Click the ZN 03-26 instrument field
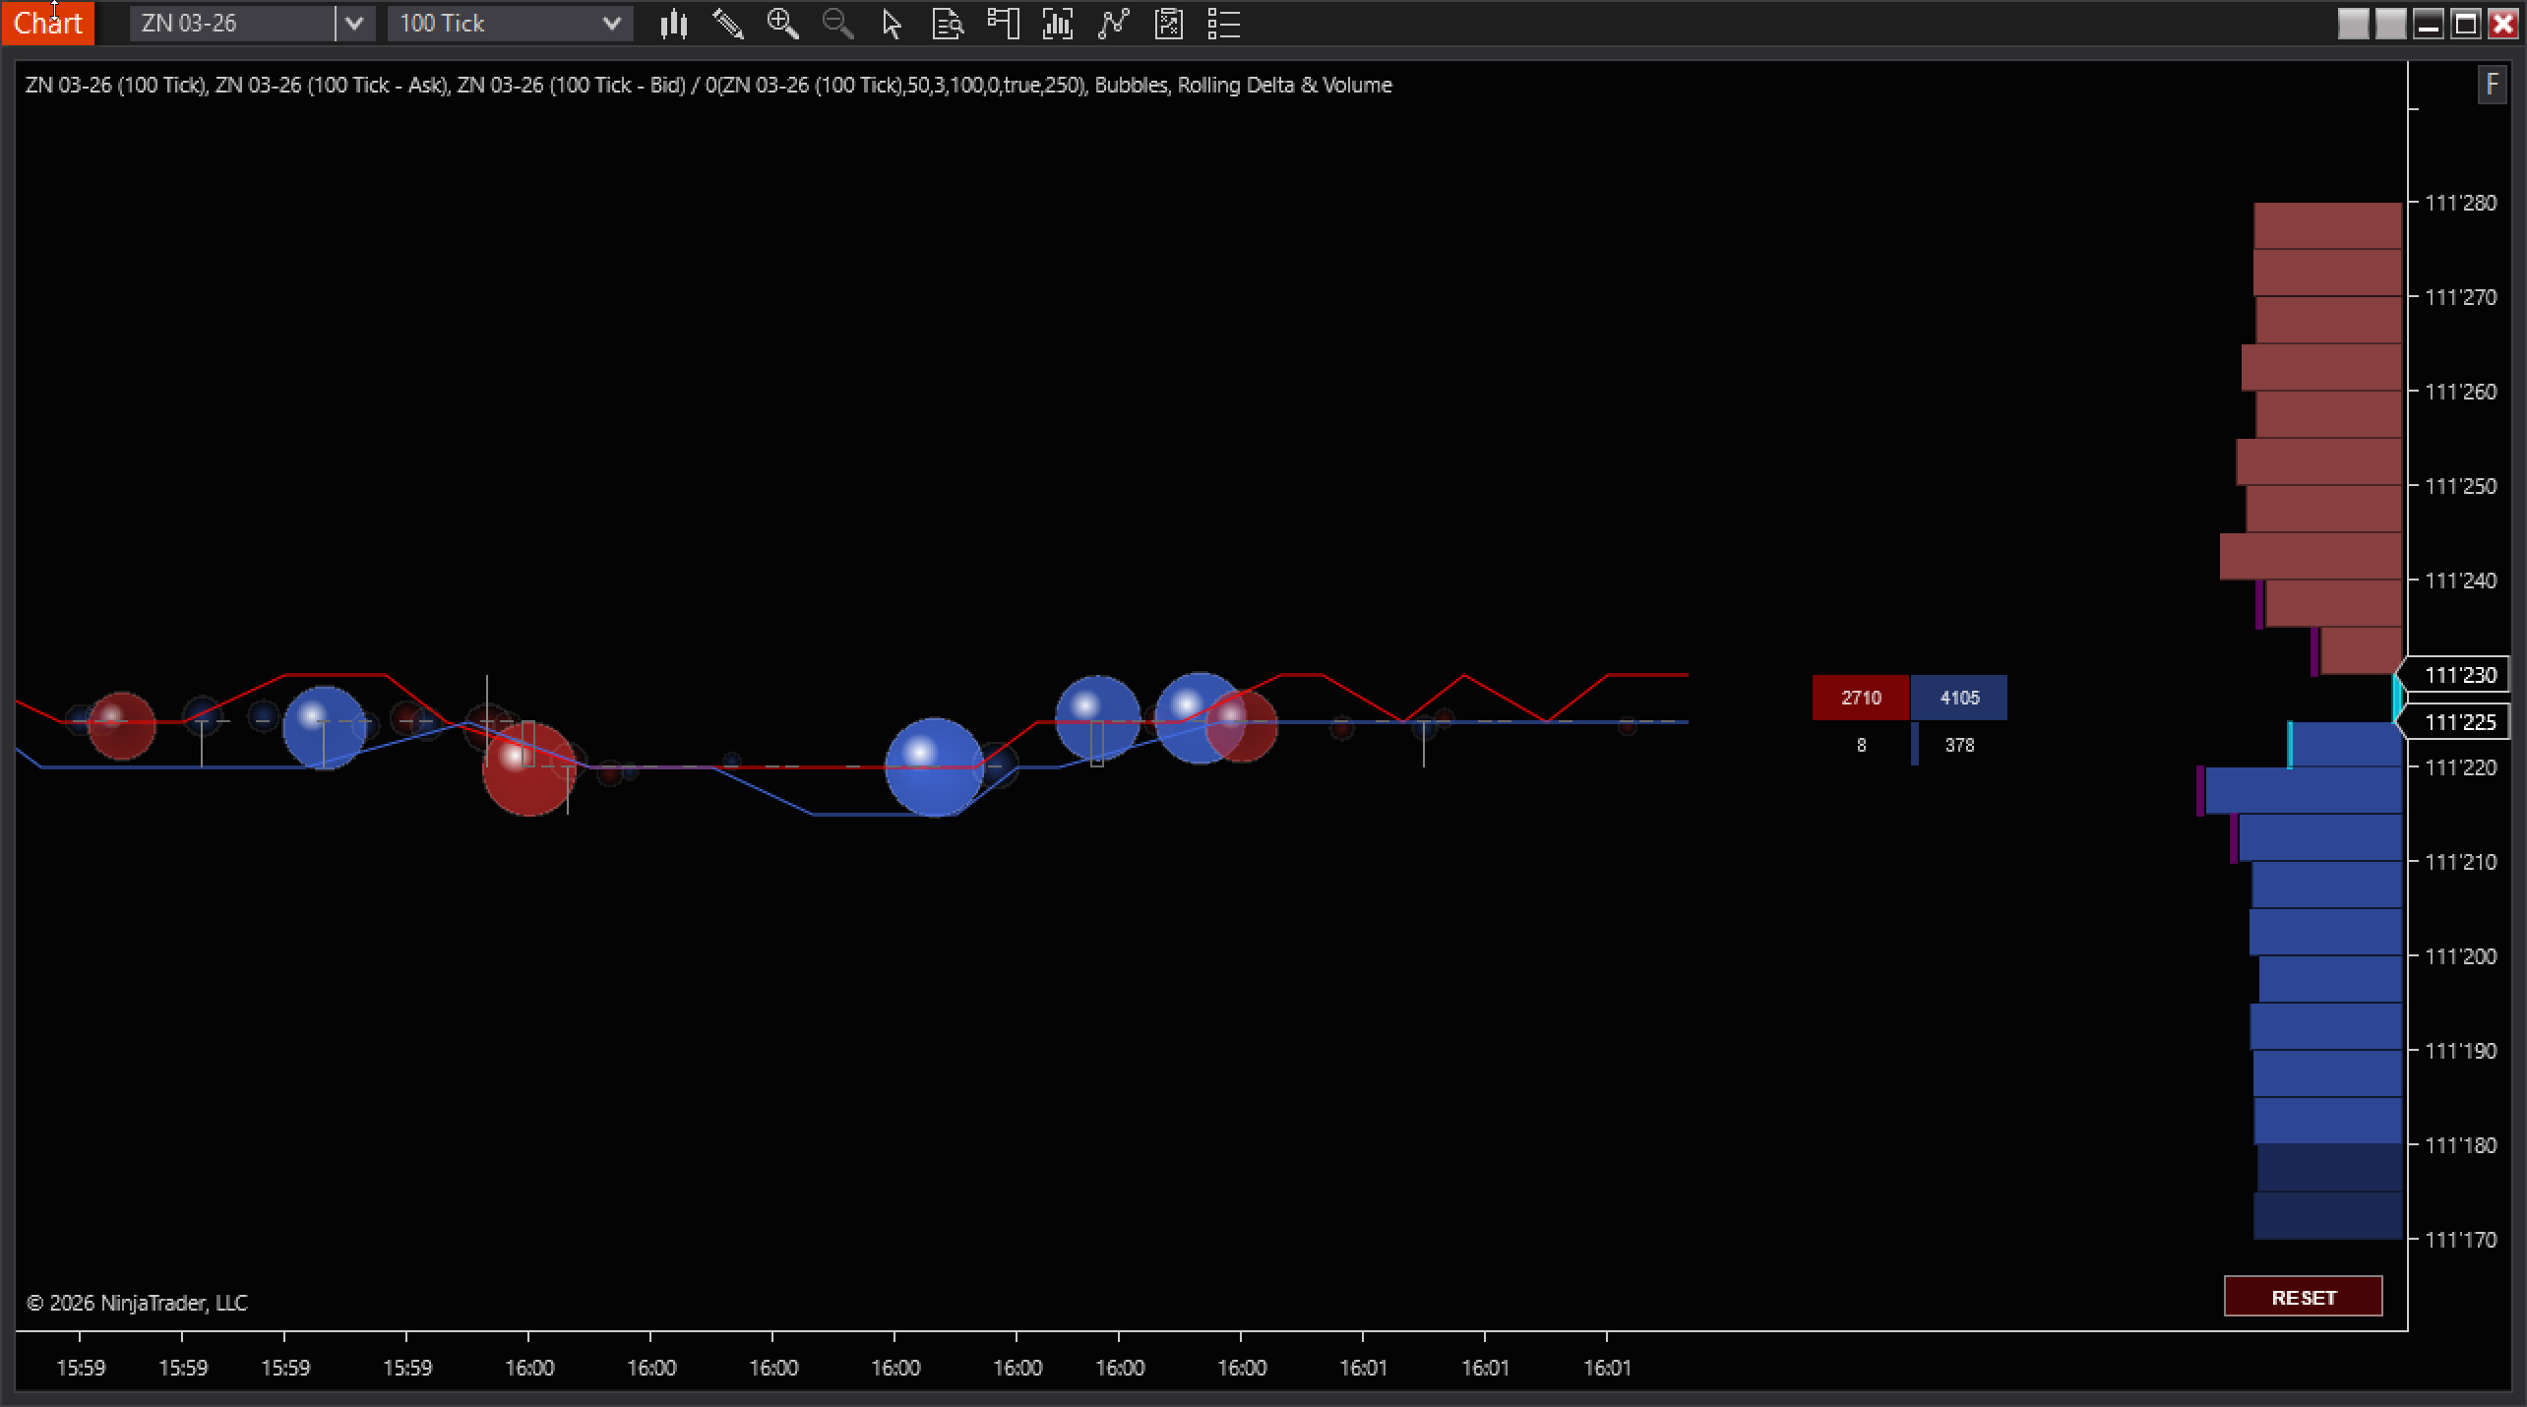The height and width of the screenshot is (1407, 2527). tap(232, 24)
